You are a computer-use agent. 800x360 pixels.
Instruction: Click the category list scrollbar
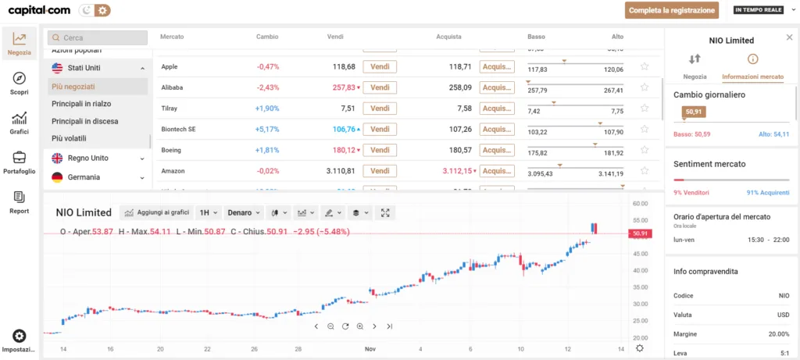coord(150,142)
